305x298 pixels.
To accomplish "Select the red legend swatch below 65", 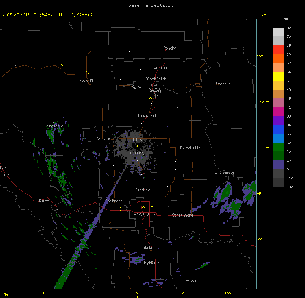I will tap(278, 50).
